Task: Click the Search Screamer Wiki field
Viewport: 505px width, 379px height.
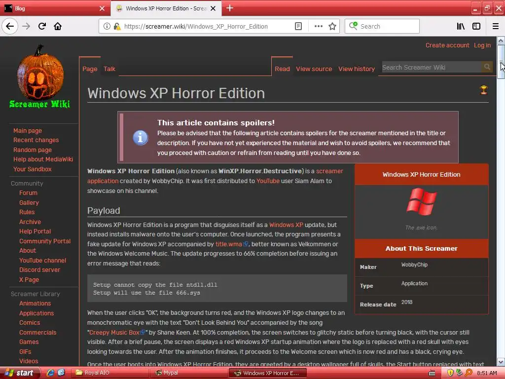Action: point(432,67)
